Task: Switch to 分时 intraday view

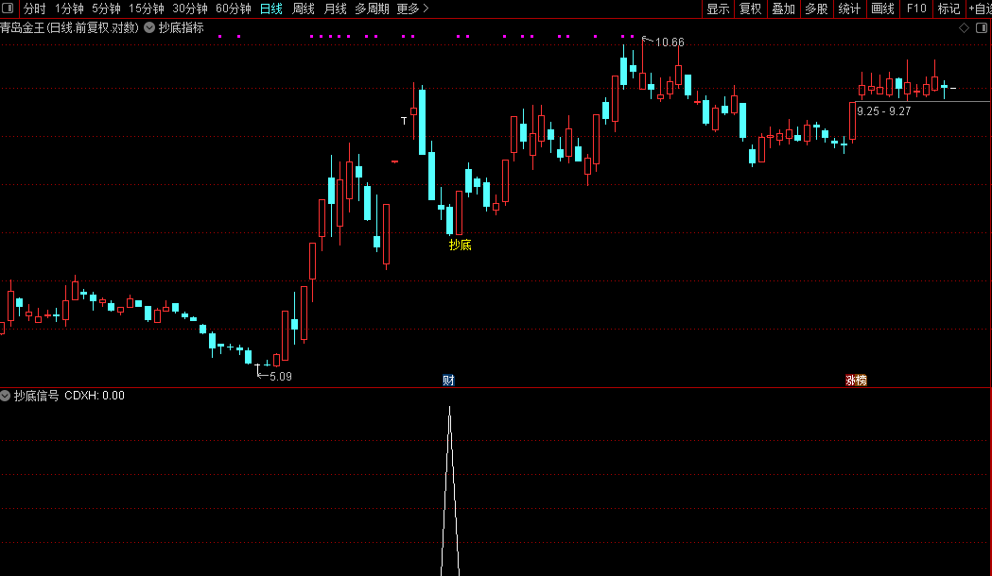Action: pos(34,8)
